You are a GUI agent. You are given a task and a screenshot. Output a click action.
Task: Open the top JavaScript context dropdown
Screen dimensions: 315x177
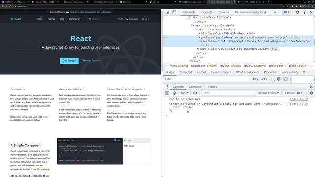pos(185,93)
